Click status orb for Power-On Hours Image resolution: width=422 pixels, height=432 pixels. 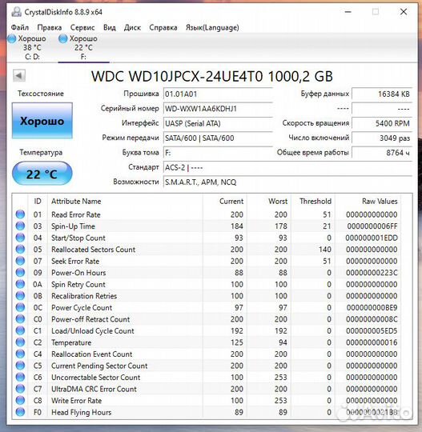[x=20, y=272]
